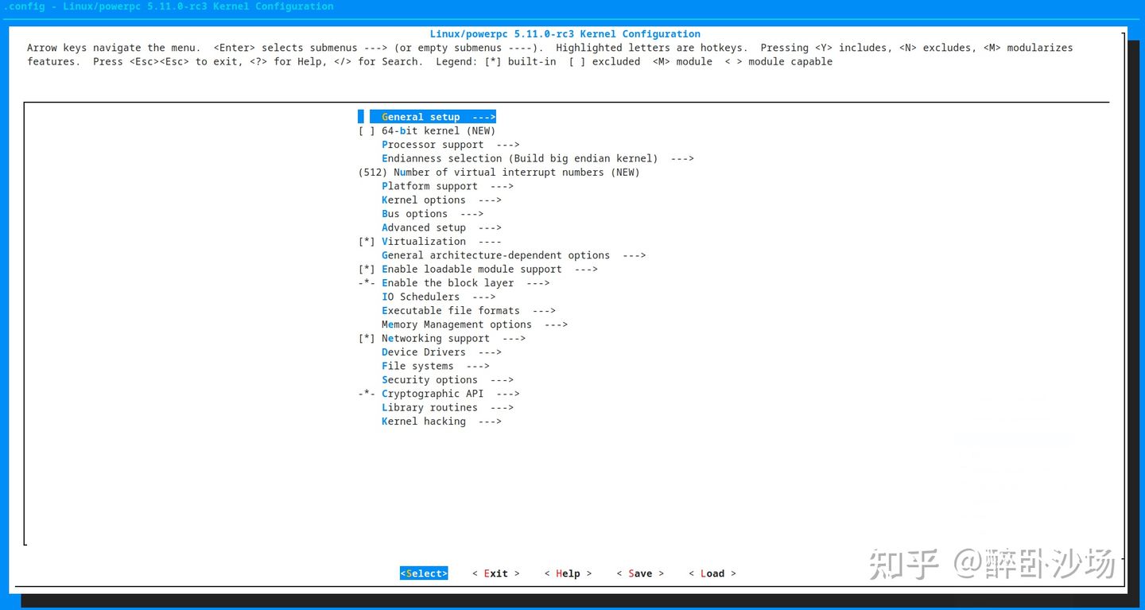Select the Cryptographic API entry
This screenshot has height=610, width=1145.
coord(439,394)
